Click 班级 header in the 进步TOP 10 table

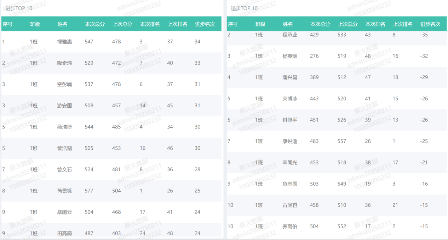(35, 24)
